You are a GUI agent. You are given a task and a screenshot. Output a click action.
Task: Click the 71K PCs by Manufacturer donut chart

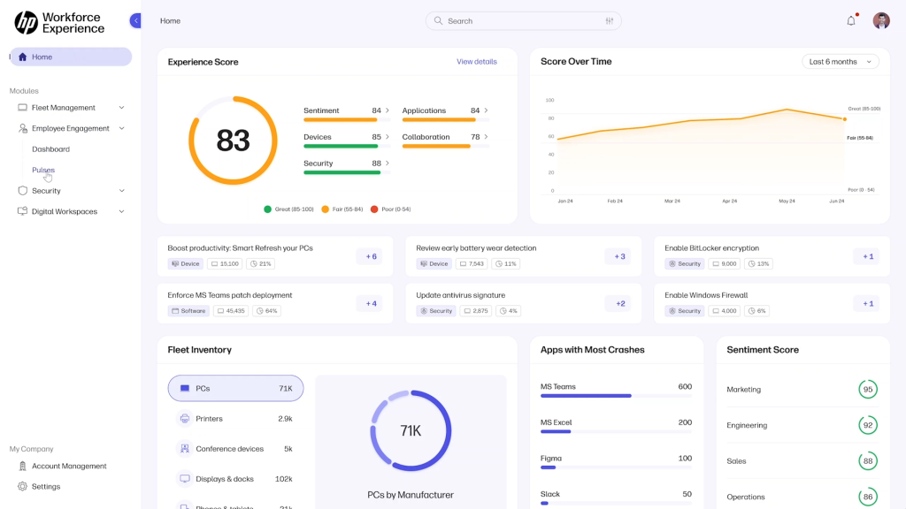(411, 430)
